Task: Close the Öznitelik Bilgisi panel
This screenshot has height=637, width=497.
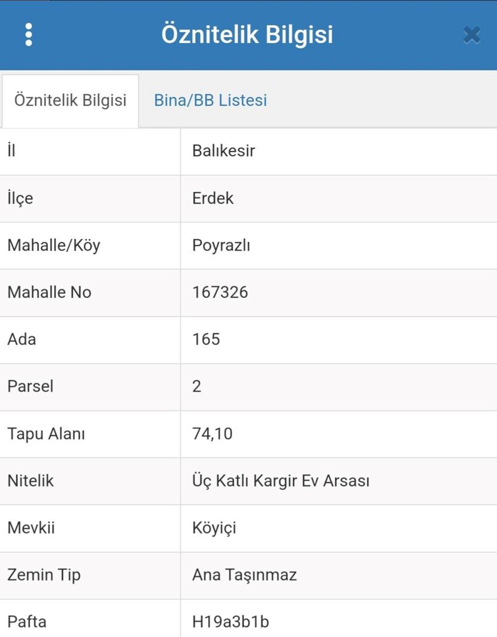Action: point(472,35)
